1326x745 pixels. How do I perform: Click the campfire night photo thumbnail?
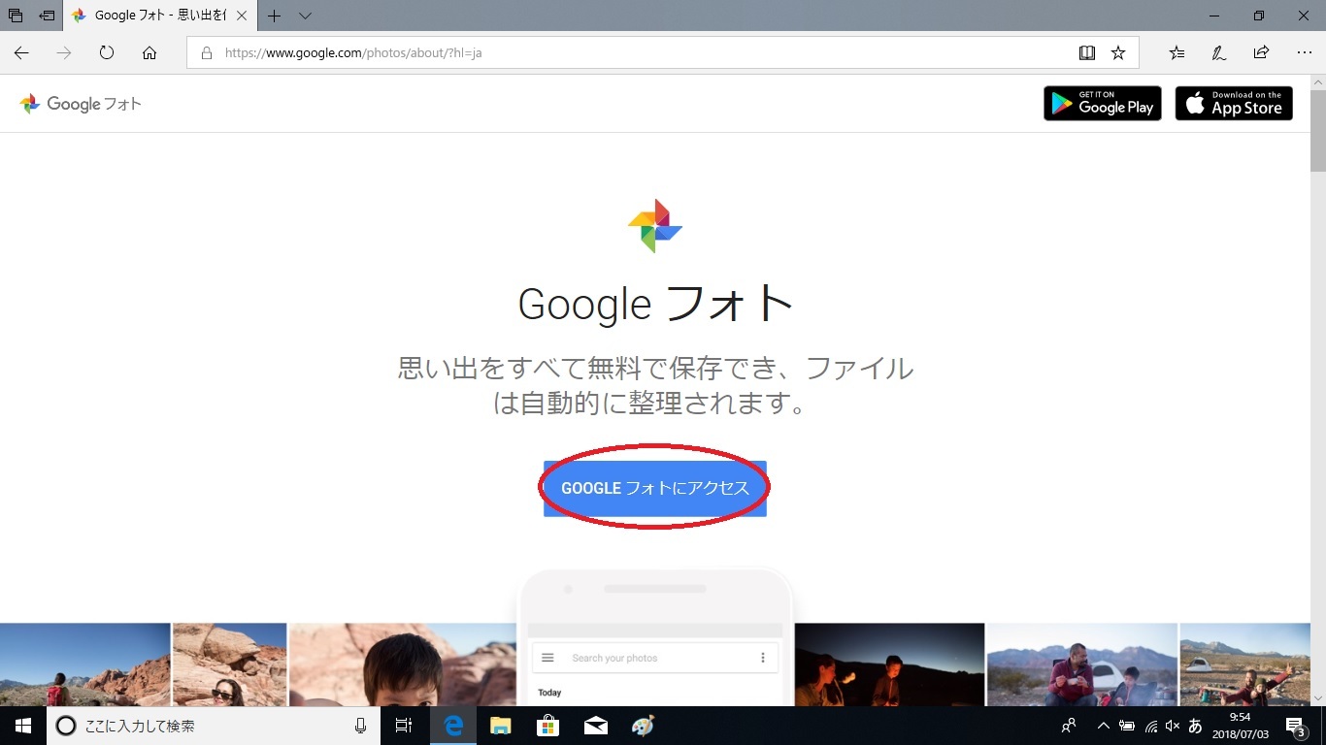coord(889,664)
